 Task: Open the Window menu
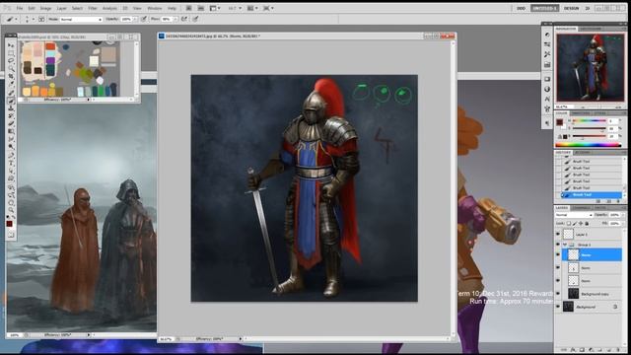[x=155, y=8]
